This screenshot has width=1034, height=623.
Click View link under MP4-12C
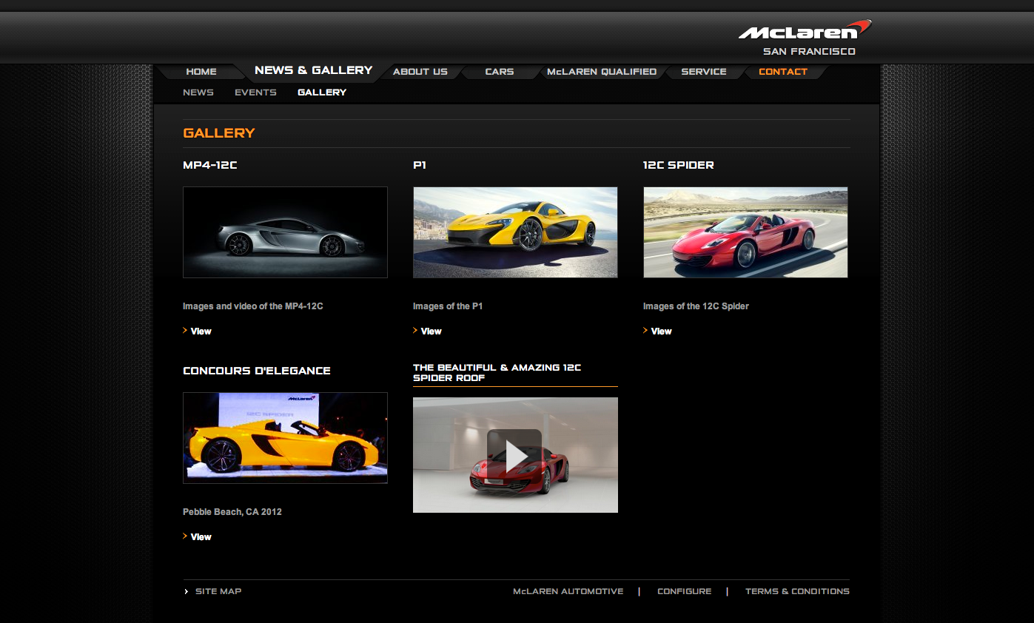click(201, 331)
